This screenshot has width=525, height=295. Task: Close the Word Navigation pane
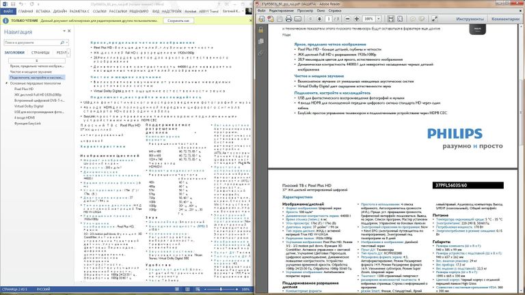[x=69, y=31]
